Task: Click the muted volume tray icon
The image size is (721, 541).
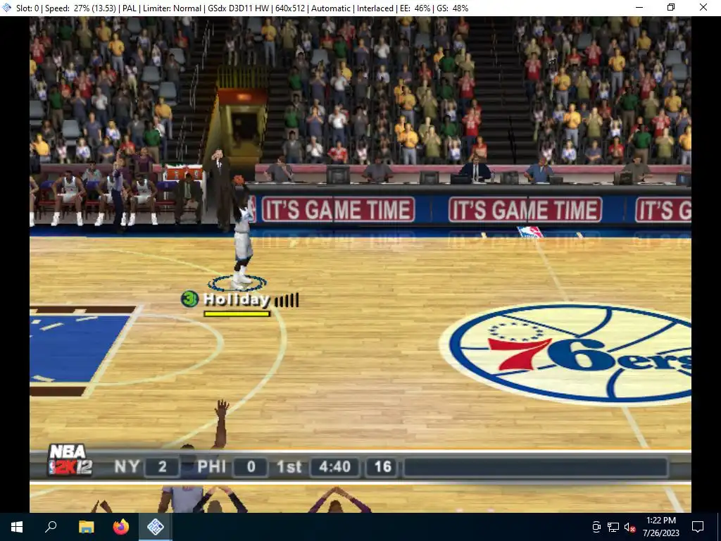Action: coord(629,527)
